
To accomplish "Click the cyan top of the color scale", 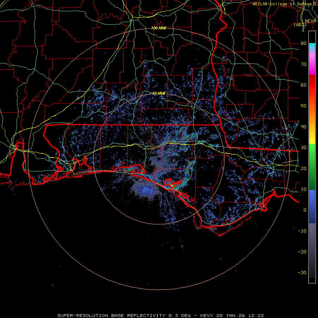I will pos(312,46).
